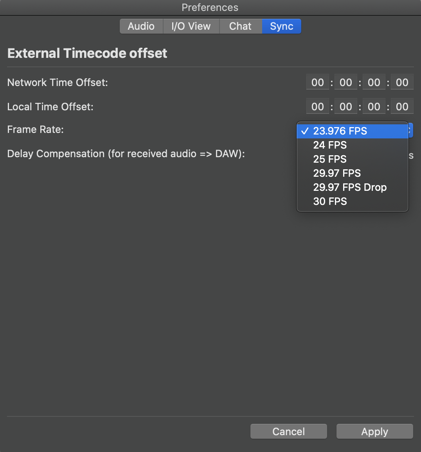Select 30 FPS frame rate
This screenshot has height=452, width=421.
pyautogui.click(x=352, y=201)
